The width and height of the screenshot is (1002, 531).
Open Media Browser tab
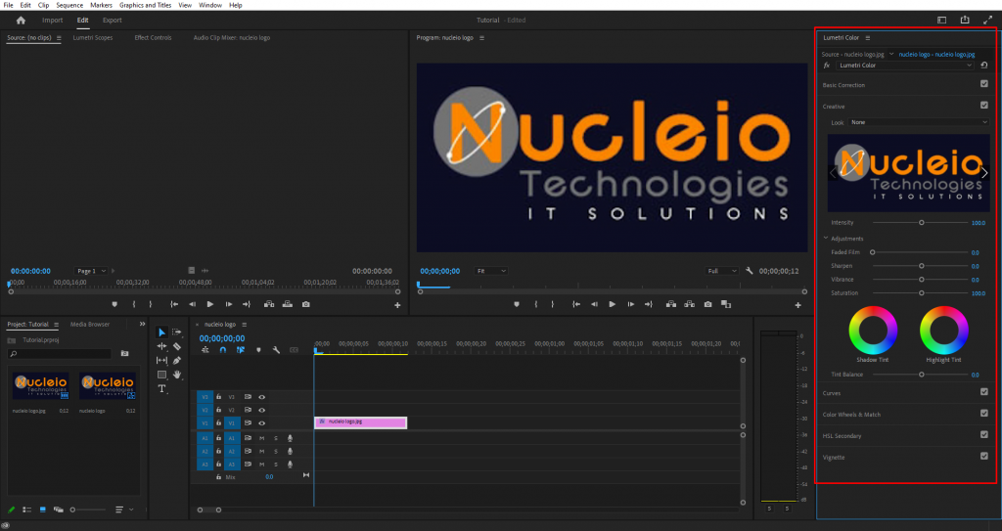tap(89, 325)
